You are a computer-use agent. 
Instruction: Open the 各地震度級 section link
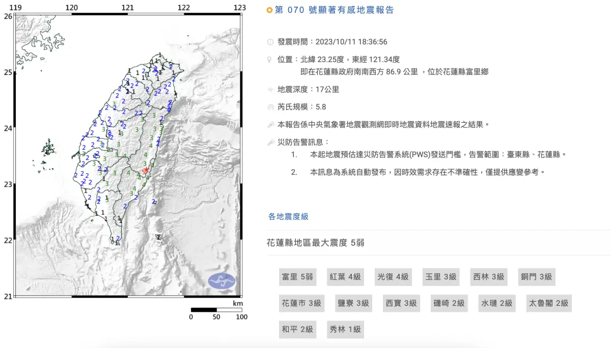(288, 217)
